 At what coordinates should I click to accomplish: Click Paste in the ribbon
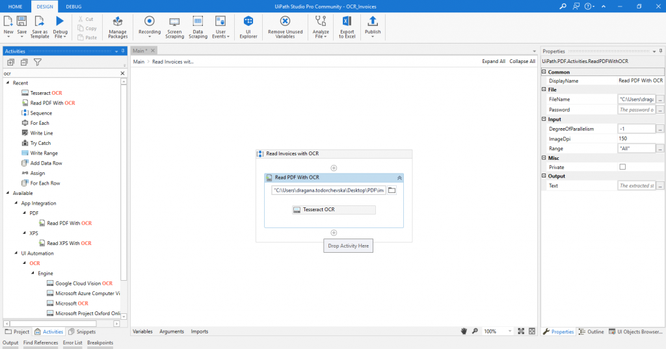(88, 37)
